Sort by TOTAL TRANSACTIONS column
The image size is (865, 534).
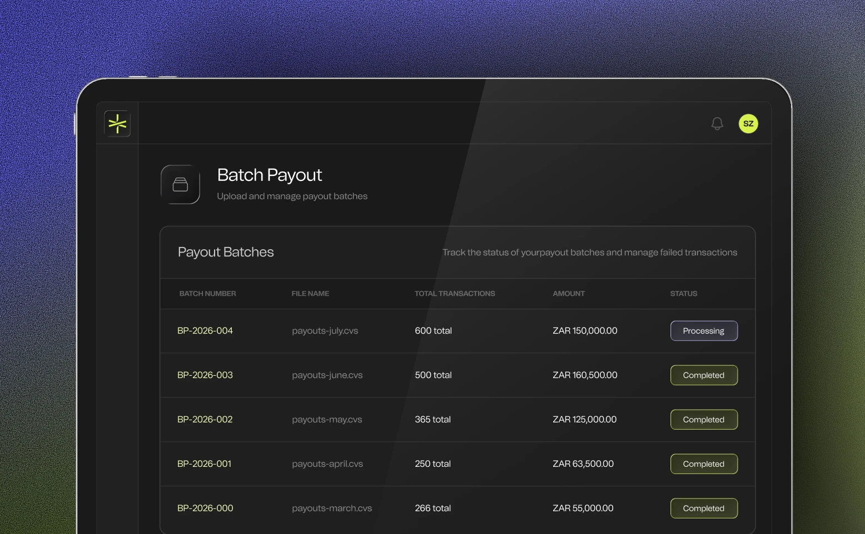click(x=455, y=293)
